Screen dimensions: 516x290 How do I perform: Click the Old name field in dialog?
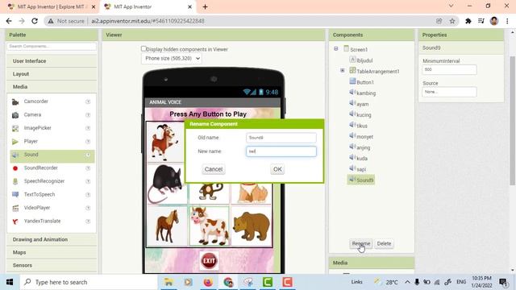[x=281, y=138]
